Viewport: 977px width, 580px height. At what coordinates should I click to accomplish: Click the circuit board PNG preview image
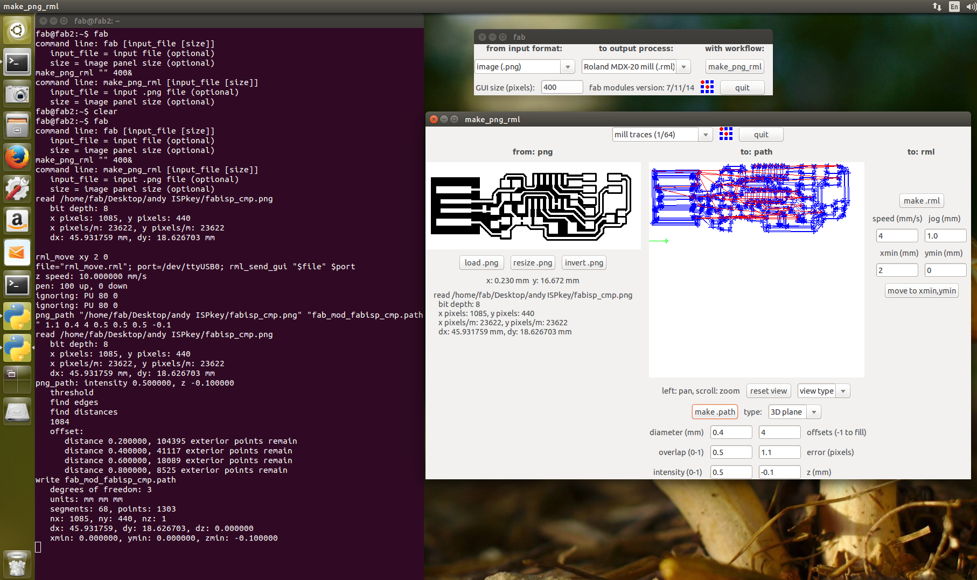[532, 206]
